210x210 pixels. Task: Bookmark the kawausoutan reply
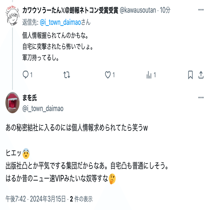click(190, 75)
